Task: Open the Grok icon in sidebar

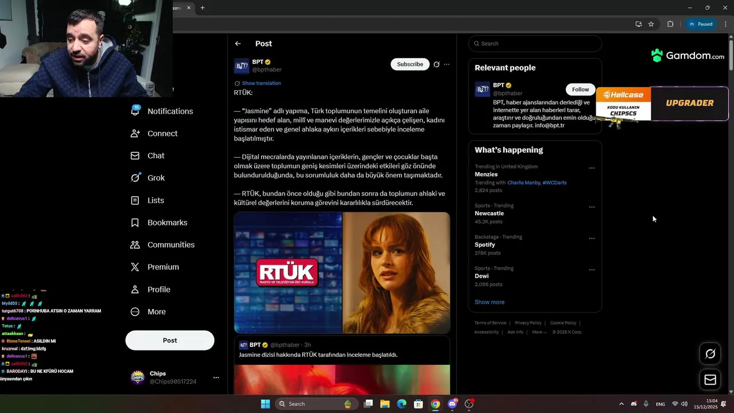Action: tap(135, 178)
